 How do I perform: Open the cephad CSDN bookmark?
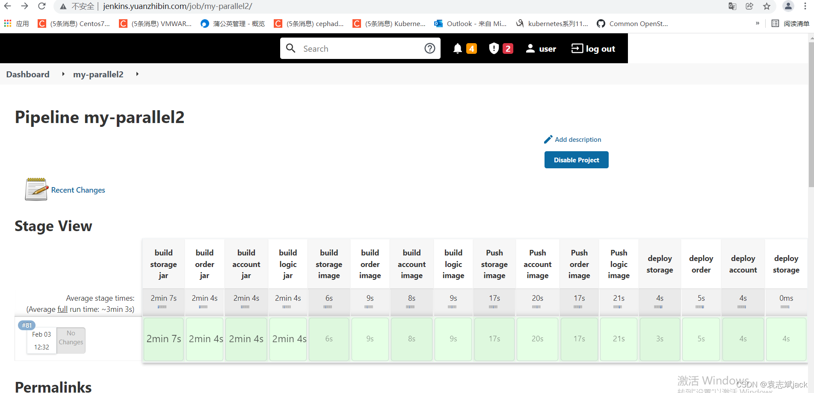point(309,23)
